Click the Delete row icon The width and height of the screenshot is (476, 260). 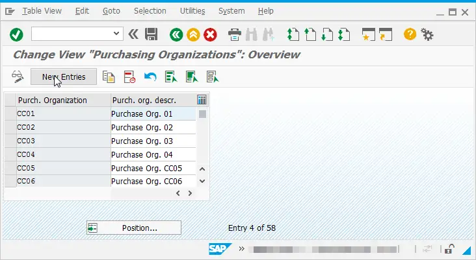(129, 77)
